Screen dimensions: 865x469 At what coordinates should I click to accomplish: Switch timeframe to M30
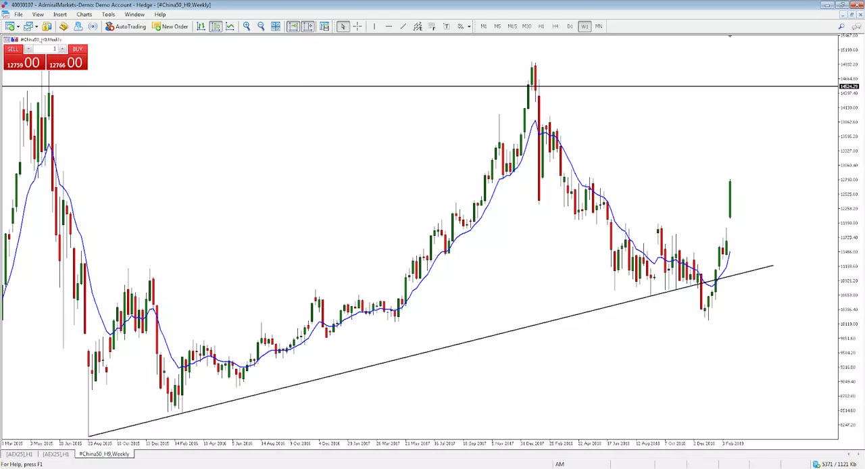click(x=526, y=26)
